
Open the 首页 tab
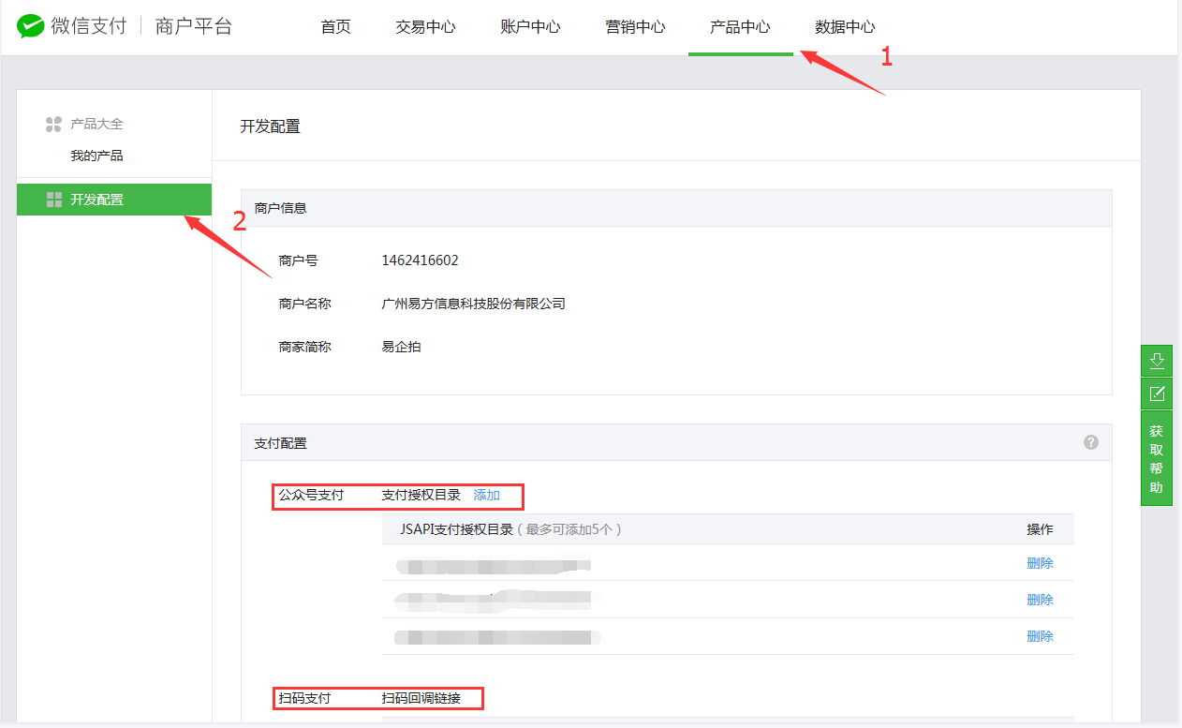point(335,27)
